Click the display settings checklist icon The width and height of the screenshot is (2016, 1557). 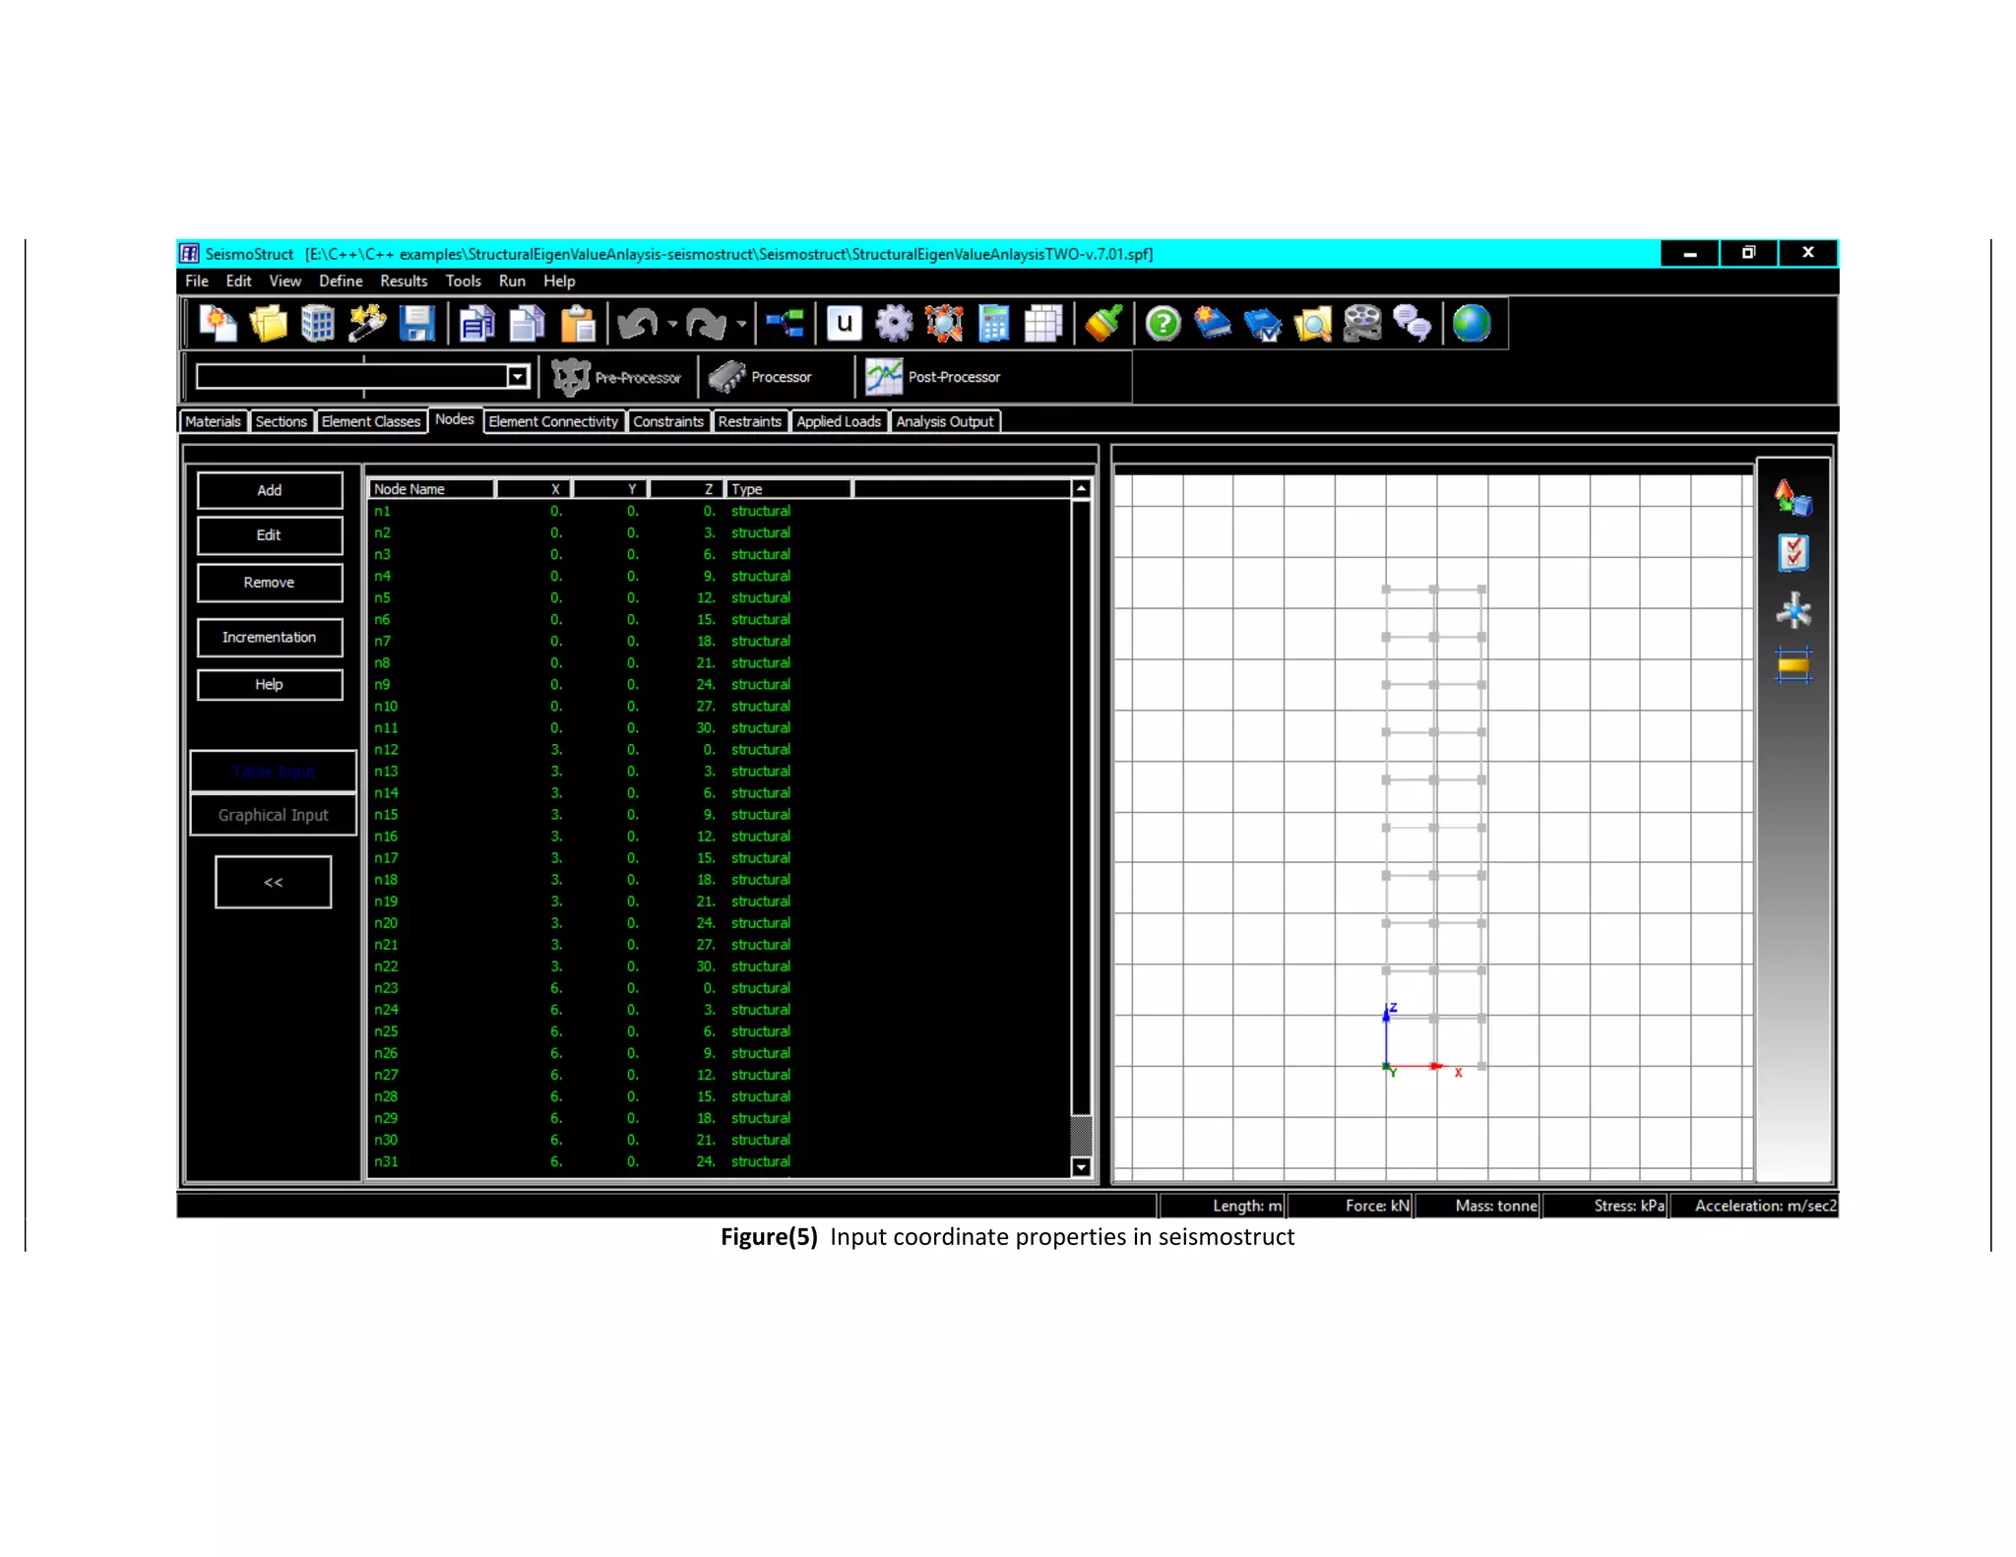(x=1793, y=553)
